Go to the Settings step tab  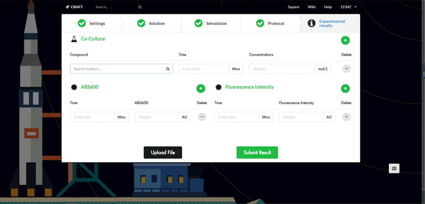(91, 23)
